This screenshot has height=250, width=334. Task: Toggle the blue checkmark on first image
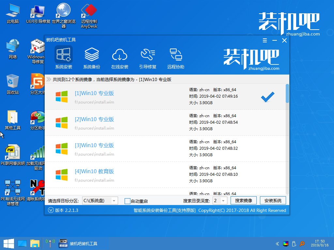268,97
